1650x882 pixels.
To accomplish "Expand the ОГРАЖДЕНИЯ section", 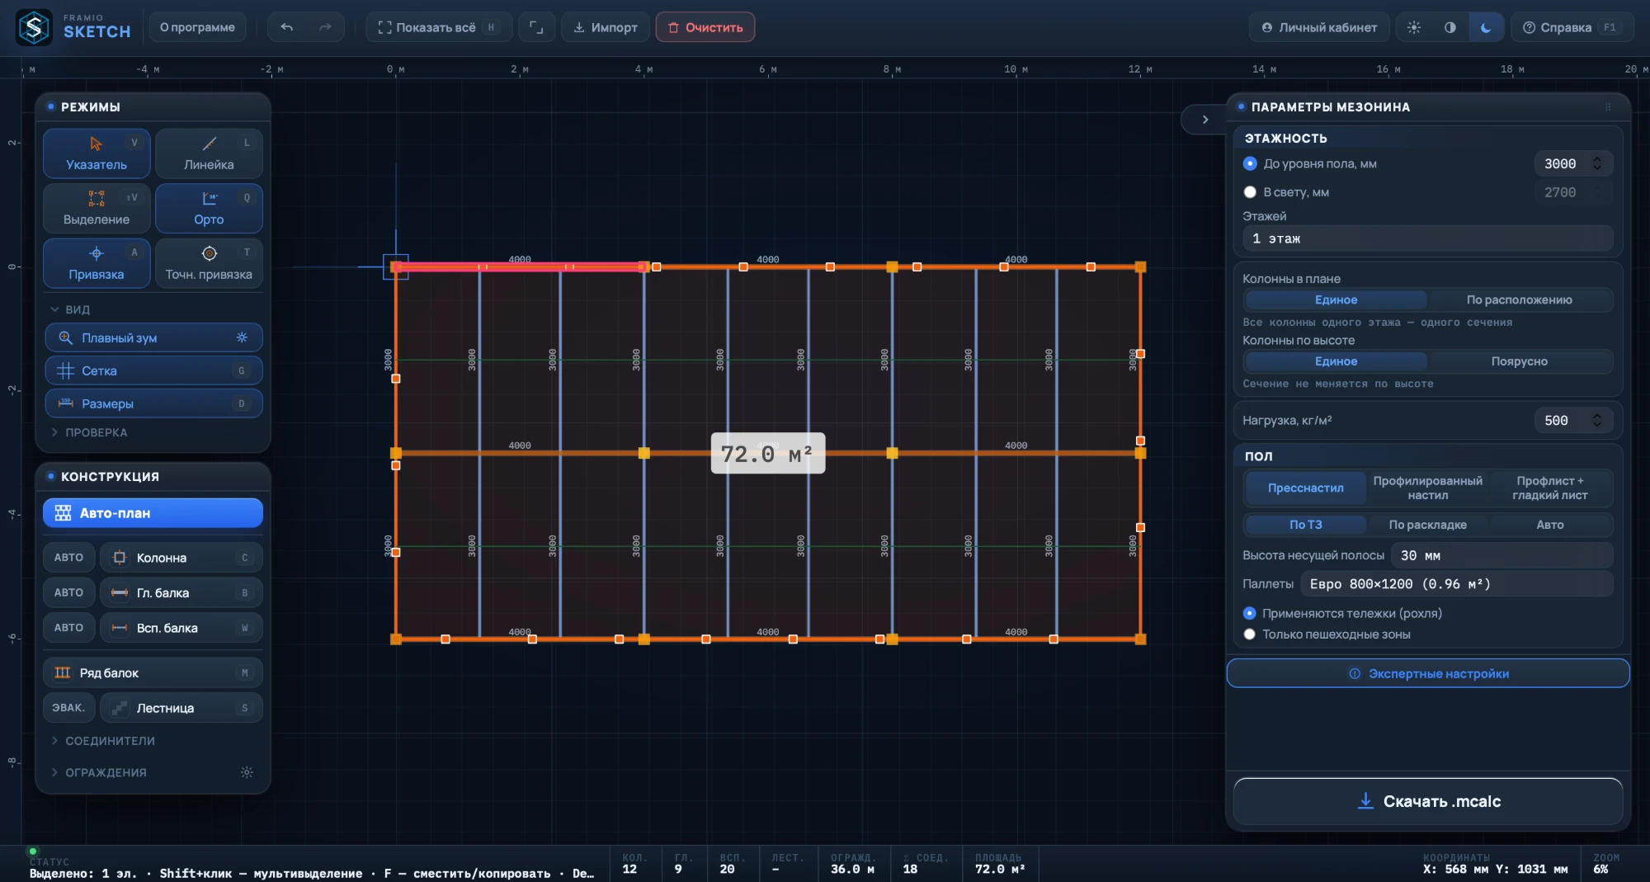I will coord(99,772).
